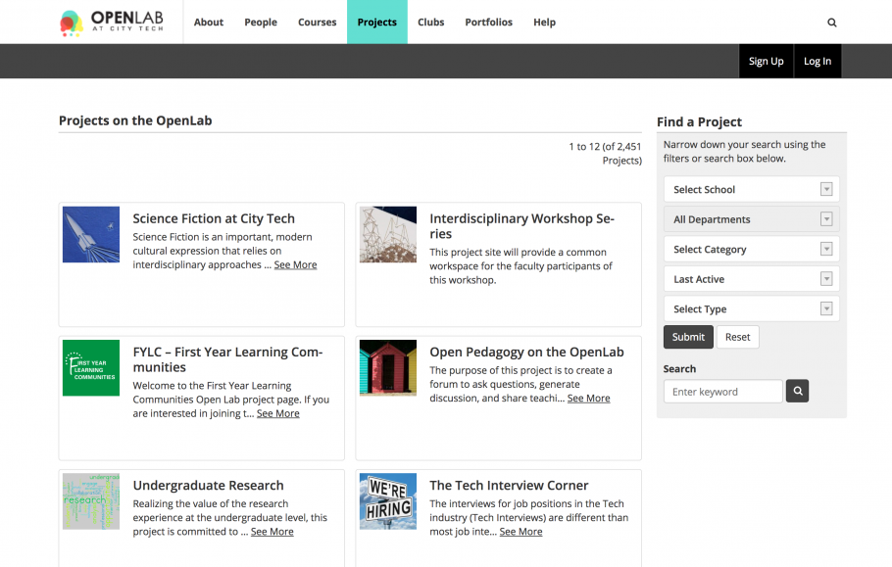Screen dimensions: 892x567
Task: Expand the Select Type dropdown
Action: pyautogui.click(x=751, y=309)
